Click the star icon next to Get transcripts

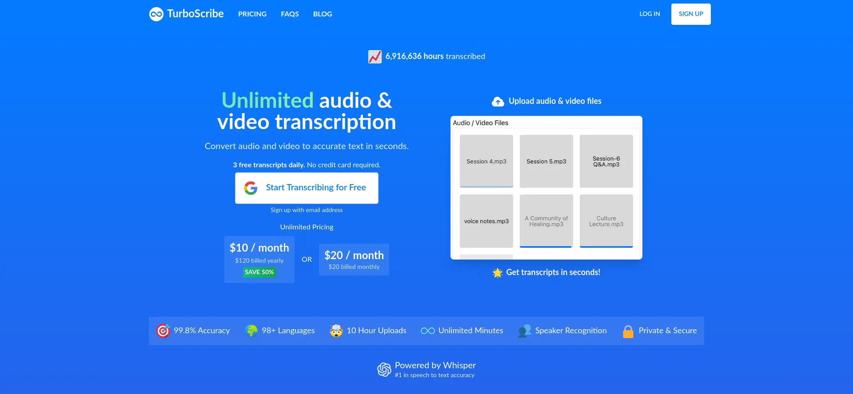(x=498, y=273)
